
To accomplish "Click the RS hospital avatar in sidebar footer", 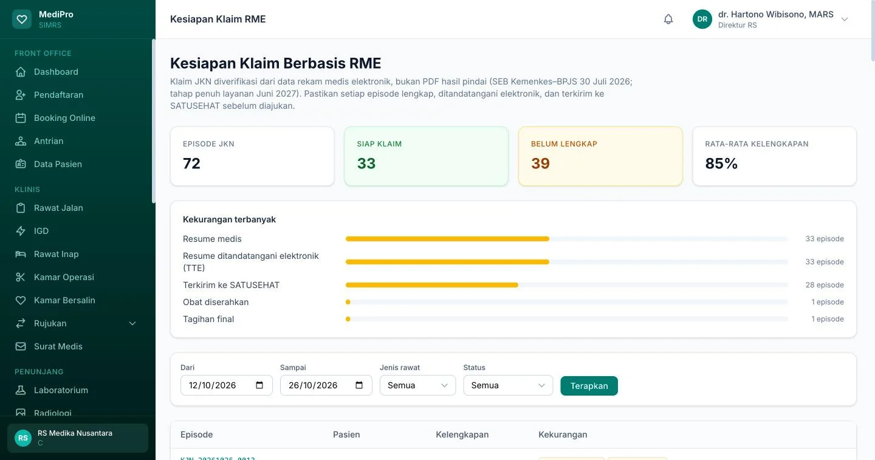I will [23, 438].
